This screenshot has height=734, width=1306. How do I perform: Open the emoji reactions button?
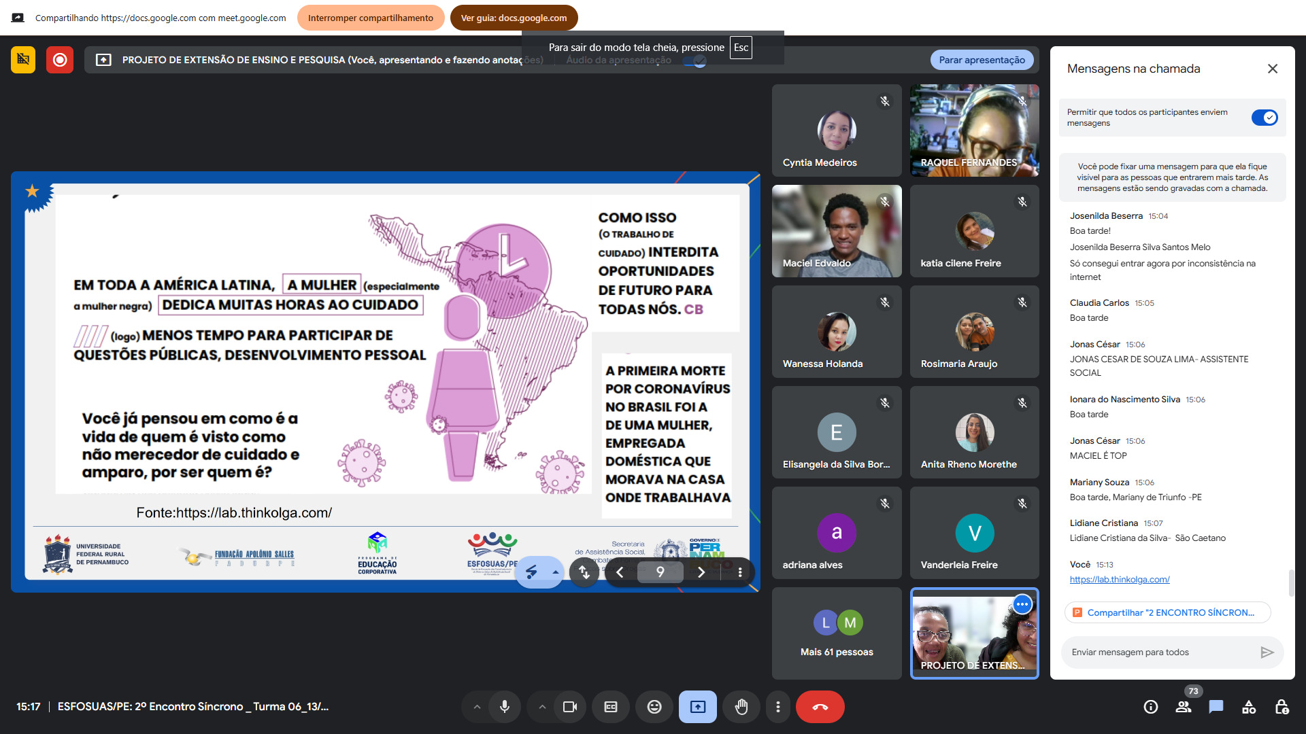click(654, 707)
